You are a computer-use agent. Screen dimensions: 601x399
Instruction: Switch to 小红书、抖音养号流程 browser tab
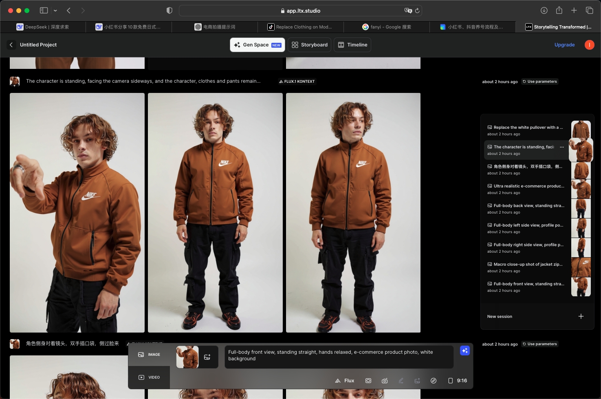pyautogui.click(x=472, y=27)
